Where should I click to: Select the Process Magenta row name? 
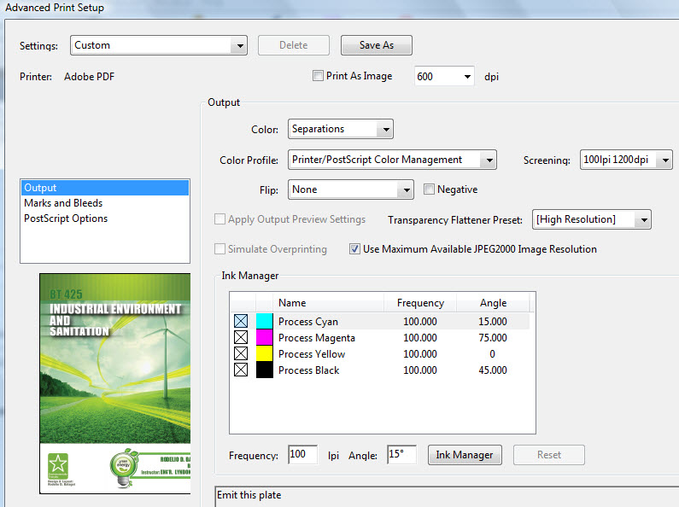click(x=317, y=338)
